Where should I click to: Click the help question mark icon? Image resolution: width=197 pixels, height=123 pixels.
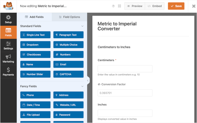point(113,6)
